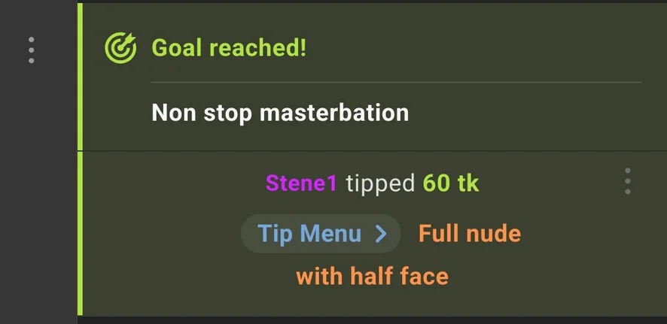Click the green accent bar beside tip message
667x324 pixels.
point(80,233)
